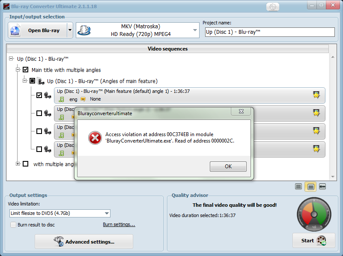Open the dropdown arrow beside Open Blu-ray
343x256 pixels.
70,30
